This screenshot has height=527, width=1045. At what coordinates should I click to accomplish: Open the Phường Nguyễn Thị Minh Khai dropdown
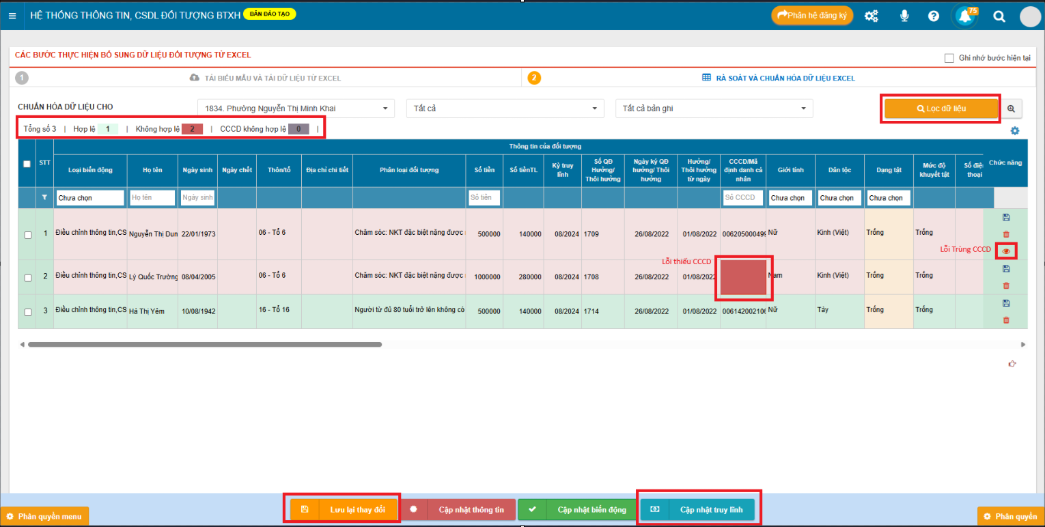pos(296,109)
